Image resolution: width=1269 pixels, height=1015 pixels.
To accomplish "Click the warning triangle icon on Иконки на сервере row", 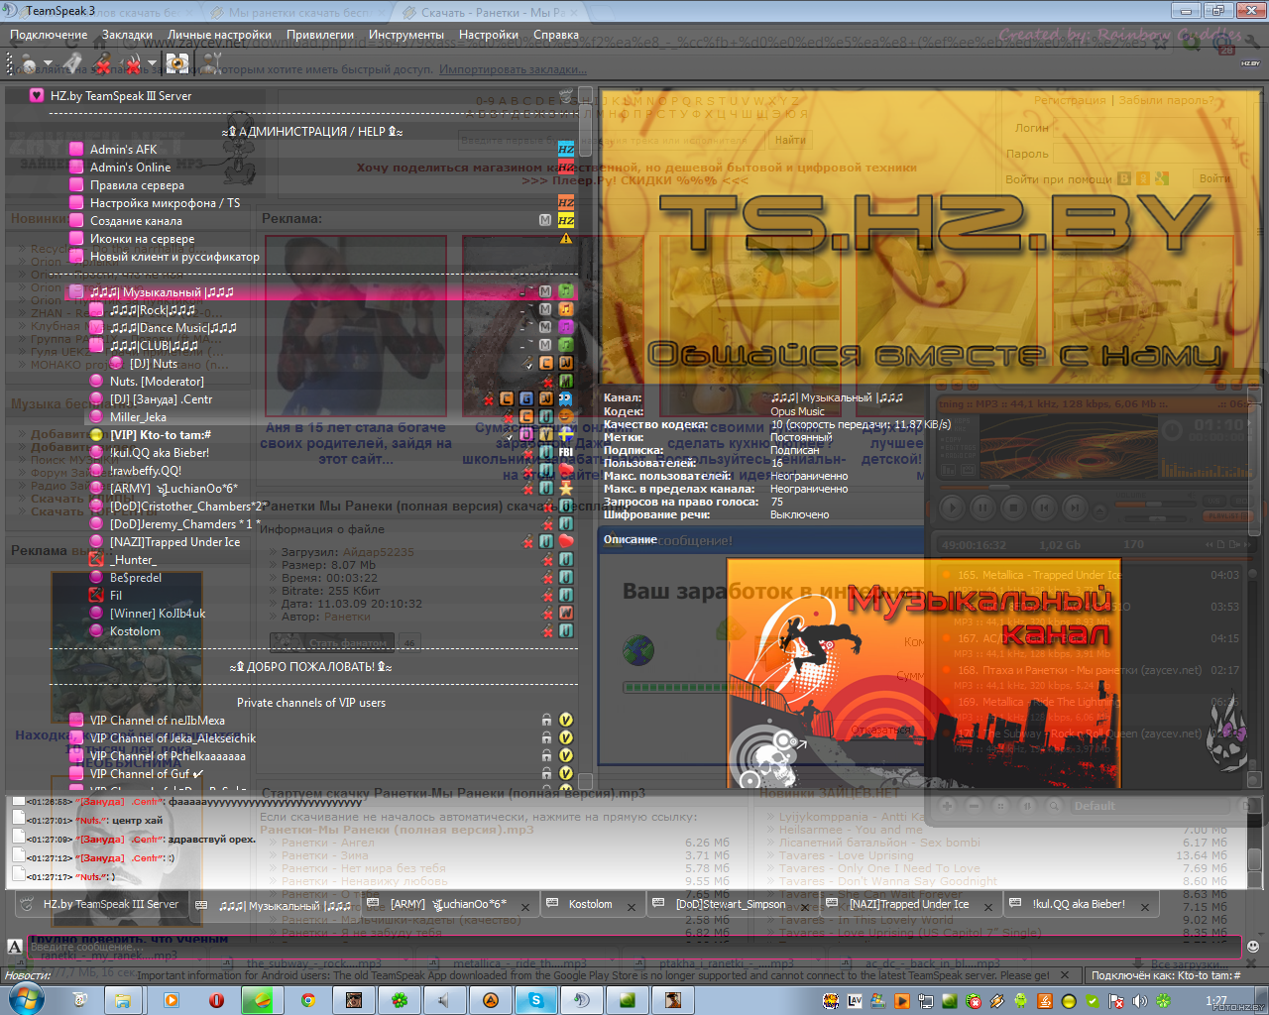I will click(565, 238).
